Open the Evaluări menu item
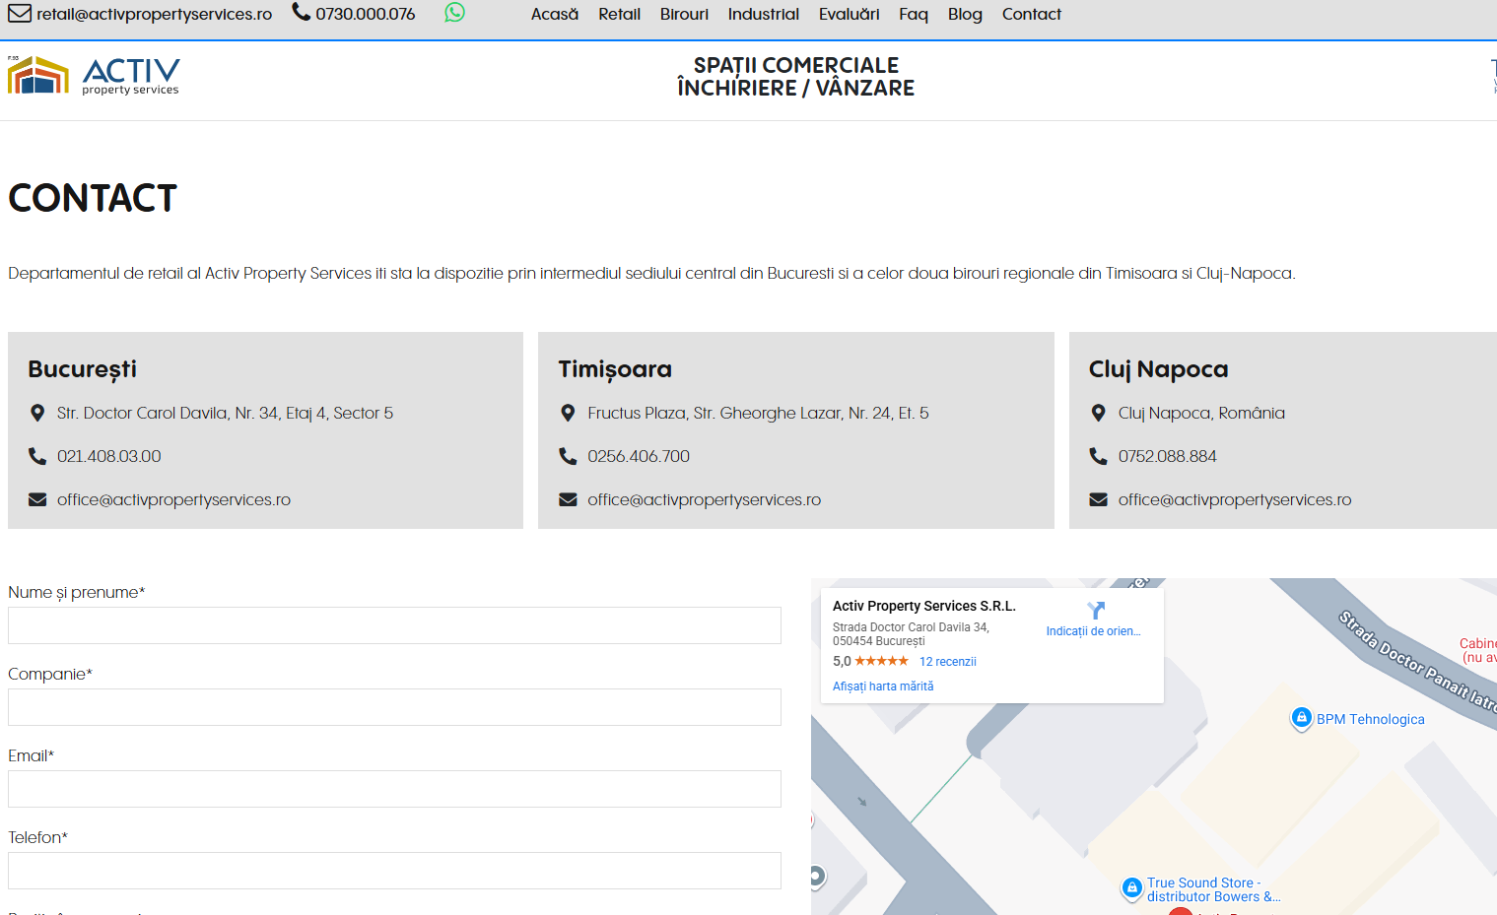The height and width of the screenshot is (915, 1497). coord(849,14)
